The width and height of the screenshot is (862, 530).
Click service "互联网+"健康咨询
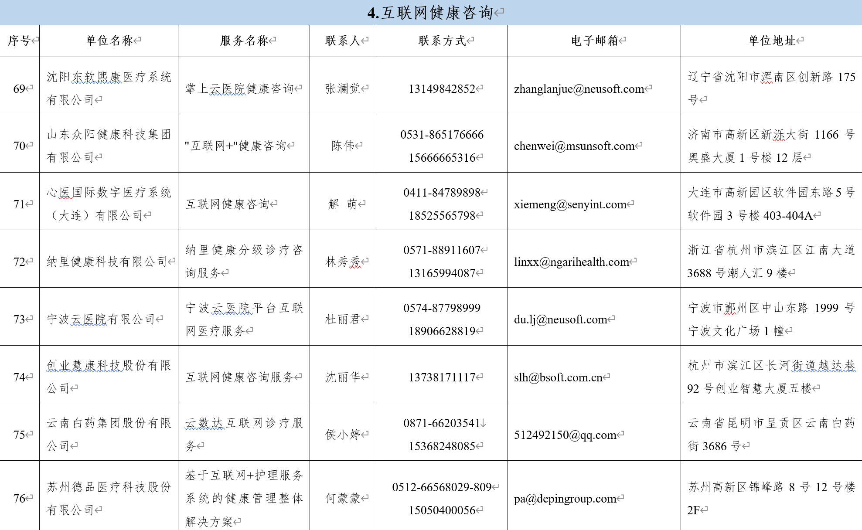coord(236,146)
